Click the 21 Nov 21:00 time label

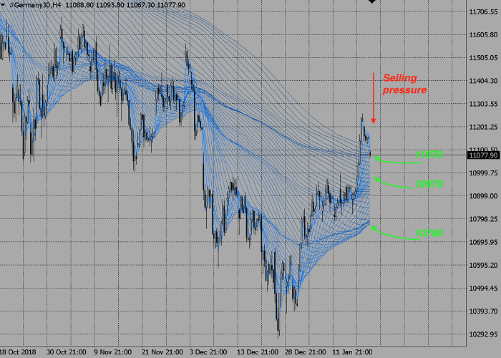(x=162, y=352)
